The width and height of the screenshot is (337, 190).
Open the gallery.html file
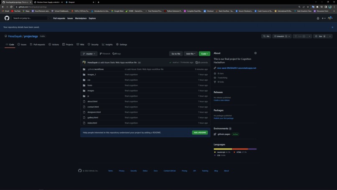(x=93, y=118)
